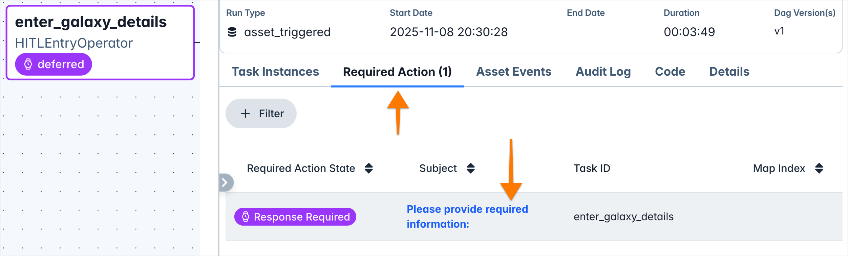Open the Asset Events tab
The width and height of the screenshot is (848, 256).
(x=513, y=71)
